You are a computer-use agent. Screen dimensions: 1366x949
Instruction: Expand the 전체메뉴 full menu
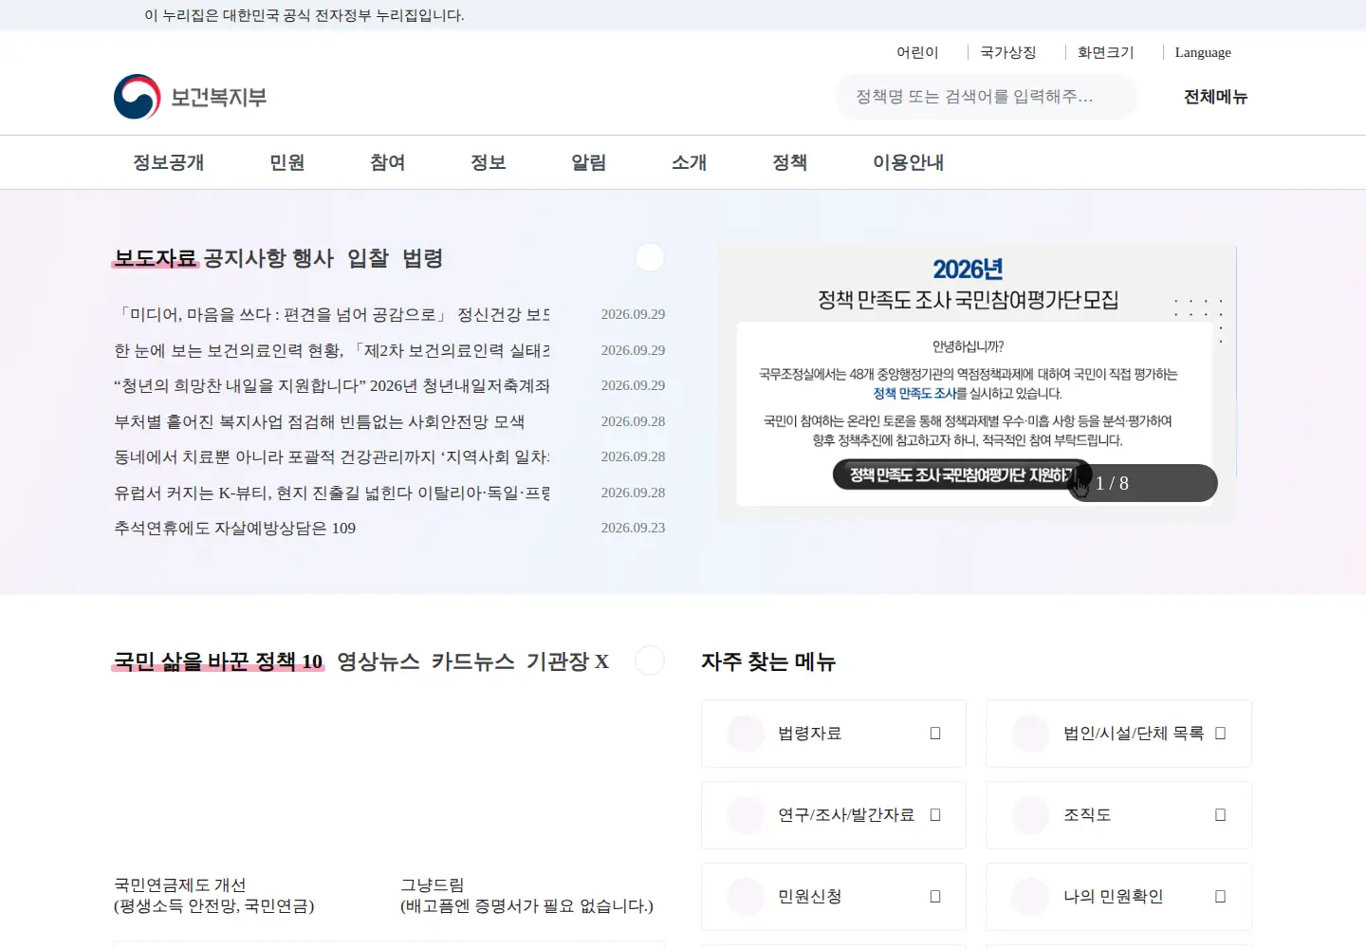click(x=1216, y=97)
